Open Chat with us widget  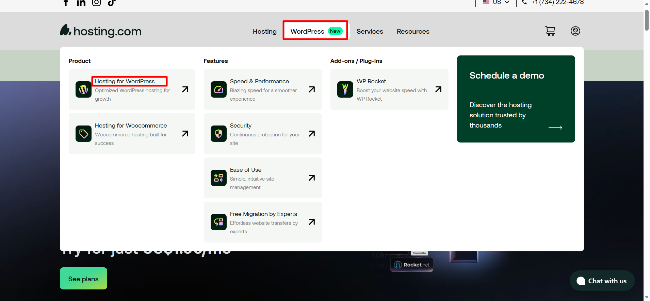point(602,281)
